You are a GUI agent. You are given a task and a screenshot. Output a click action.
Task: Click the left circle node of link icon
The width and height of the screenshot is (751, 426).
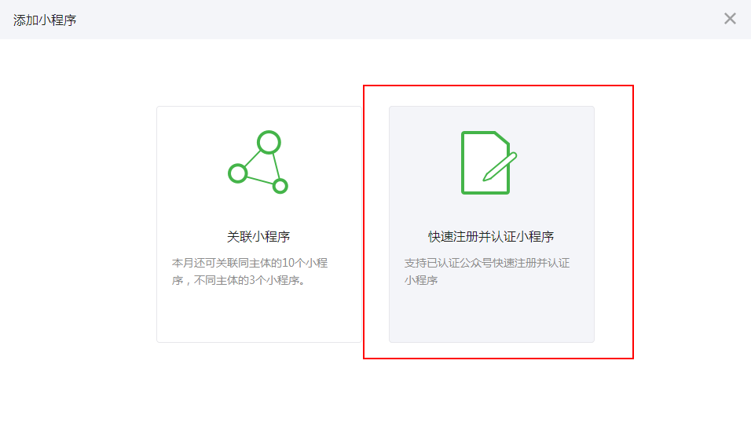pyautogui.click(x=237, y=173)
